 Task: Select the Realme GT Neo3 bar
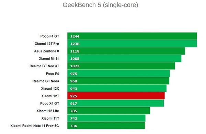[x=118, y=81]
